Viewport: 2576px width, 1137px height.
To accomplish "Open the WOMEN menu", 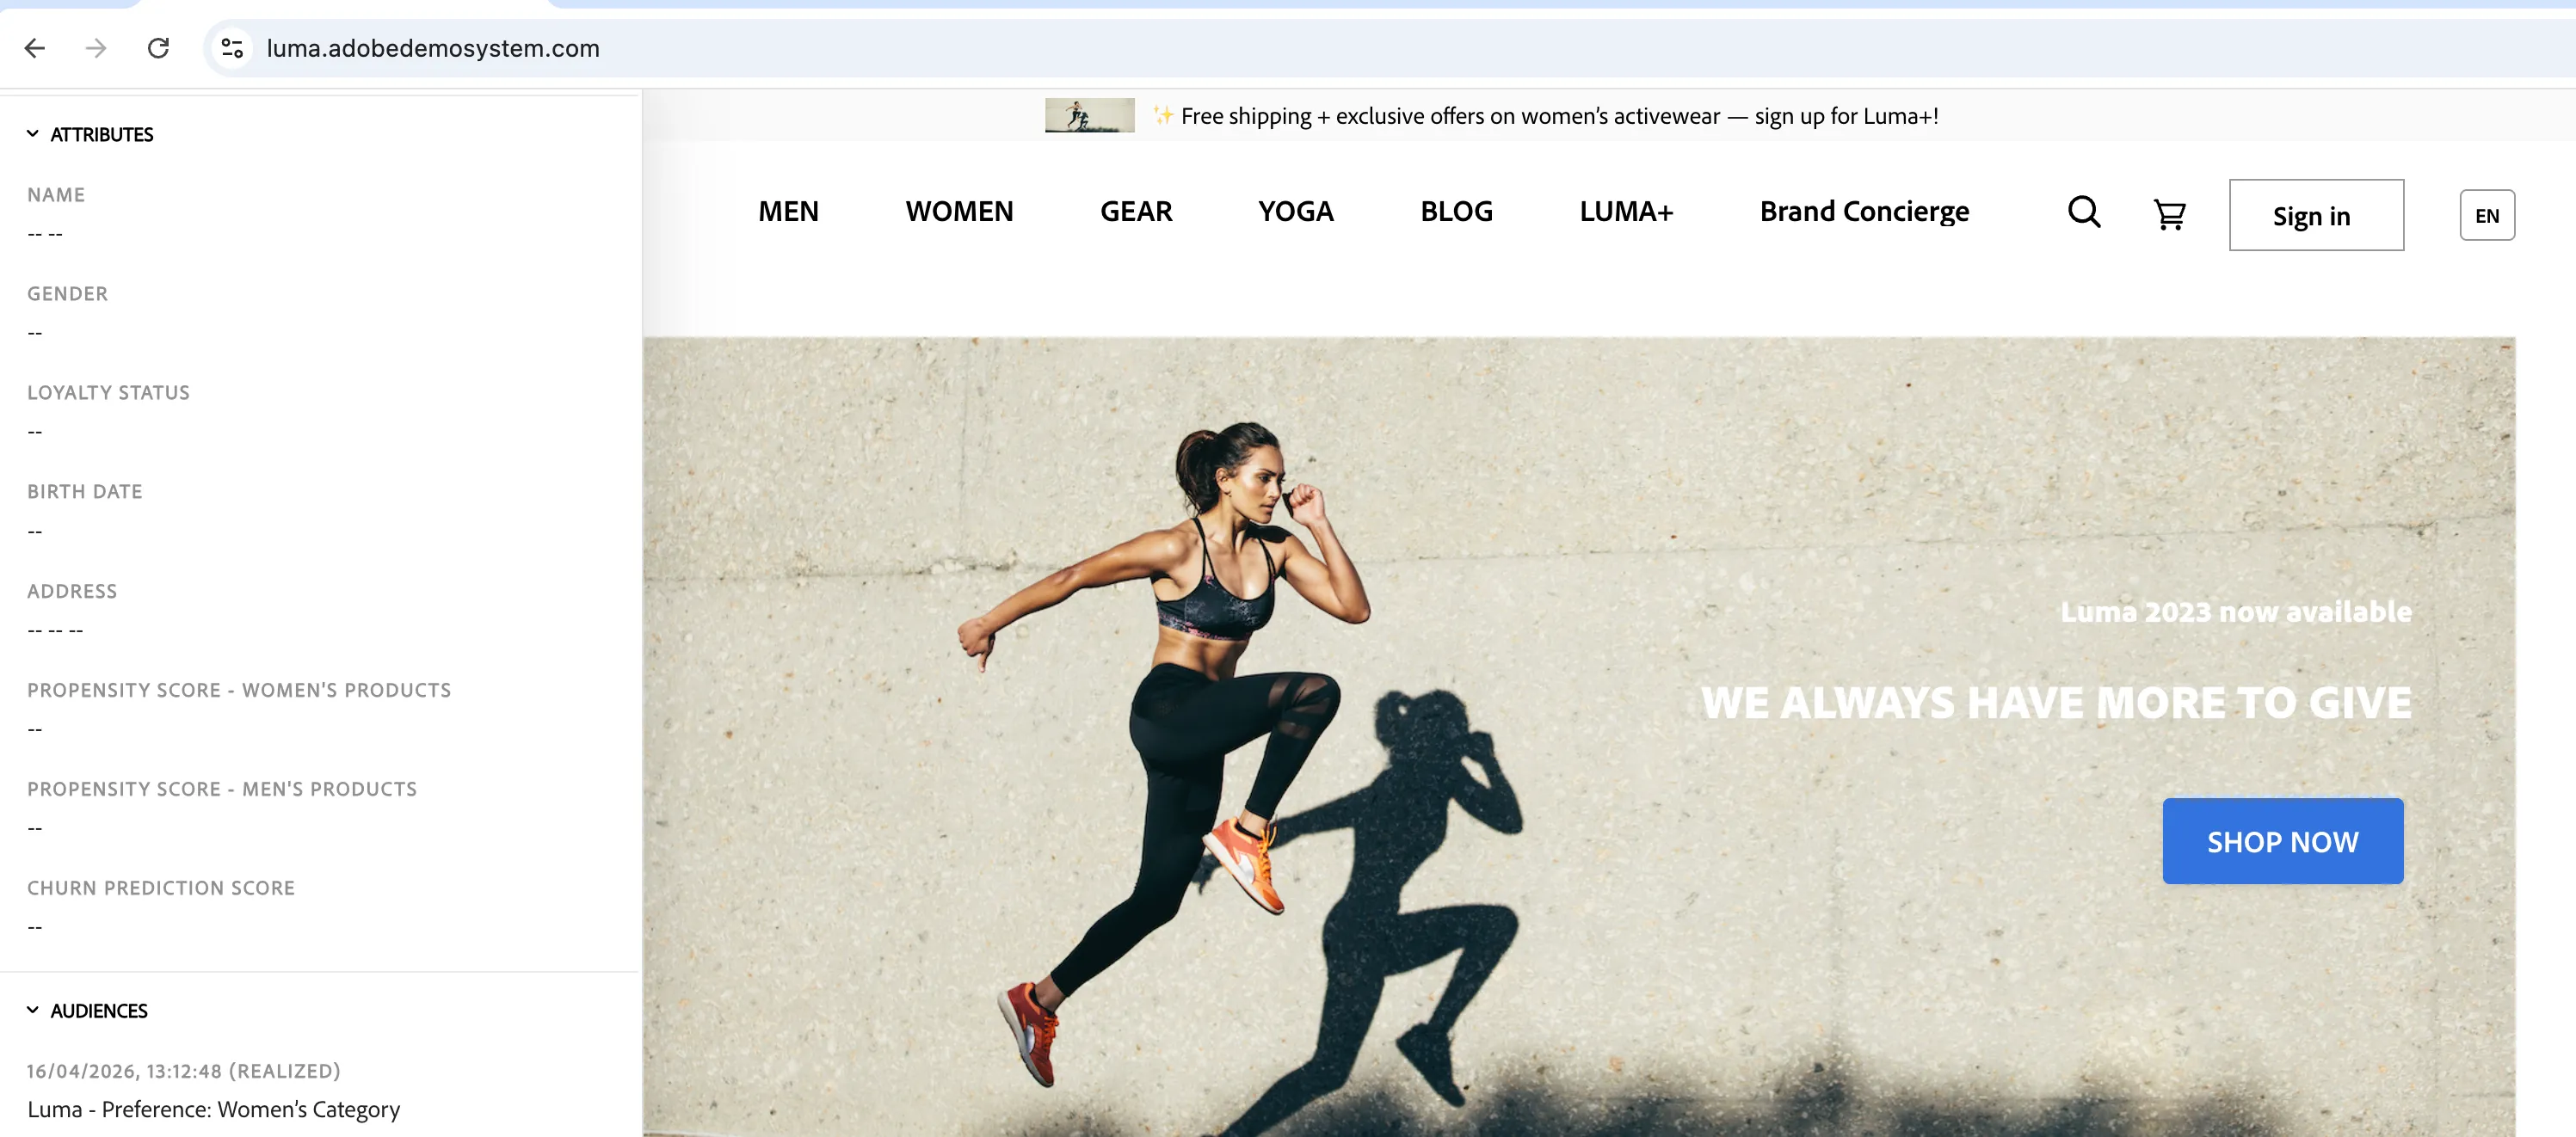I will pyautogui.click(x=959, y=211).
